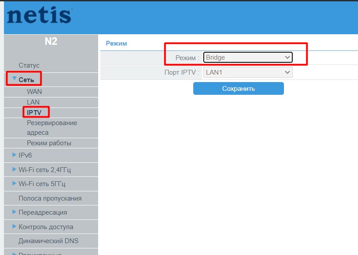
Task: Click the N2 model label
Action: tap(50, 41)
